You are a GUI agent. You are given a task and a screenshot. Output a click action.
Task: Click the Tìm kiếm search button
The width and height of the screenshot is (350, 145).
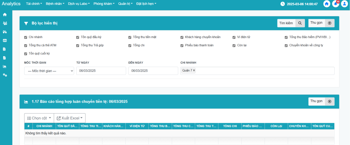point(291,23)
